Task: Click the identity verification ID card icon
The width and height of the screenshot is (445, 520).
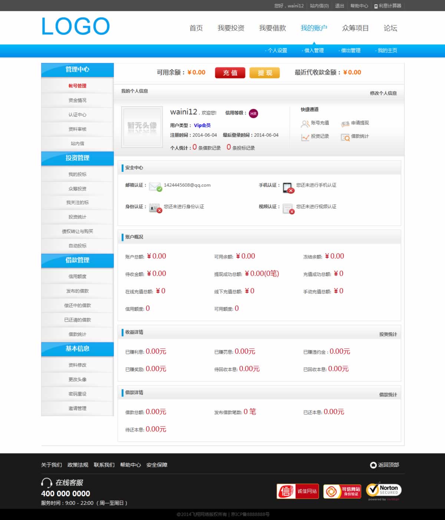Action: tap(155, 208)
